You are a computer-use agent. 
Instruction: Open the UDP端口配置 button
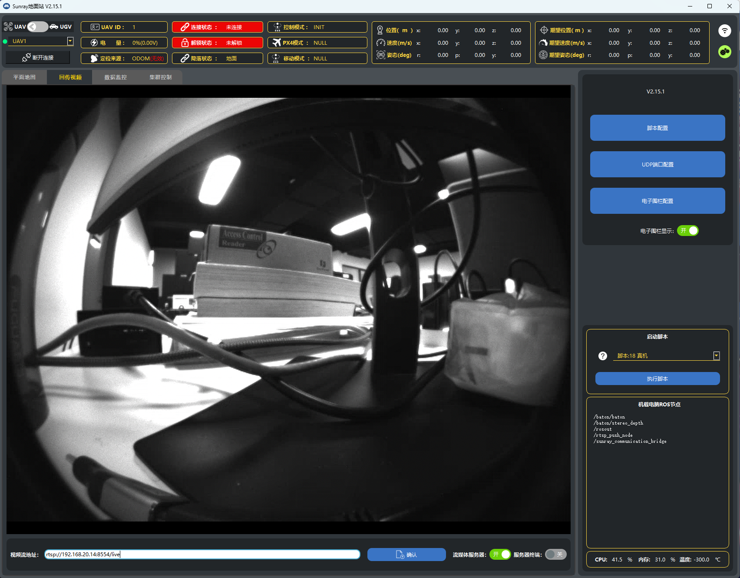coord(657,164)
